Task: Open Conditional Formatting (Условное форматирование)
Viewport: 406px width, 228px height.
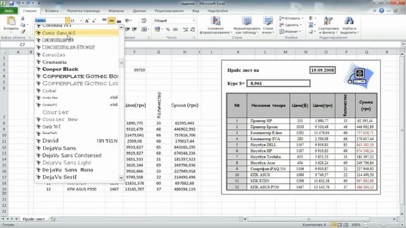Action: tap(216, 25)
